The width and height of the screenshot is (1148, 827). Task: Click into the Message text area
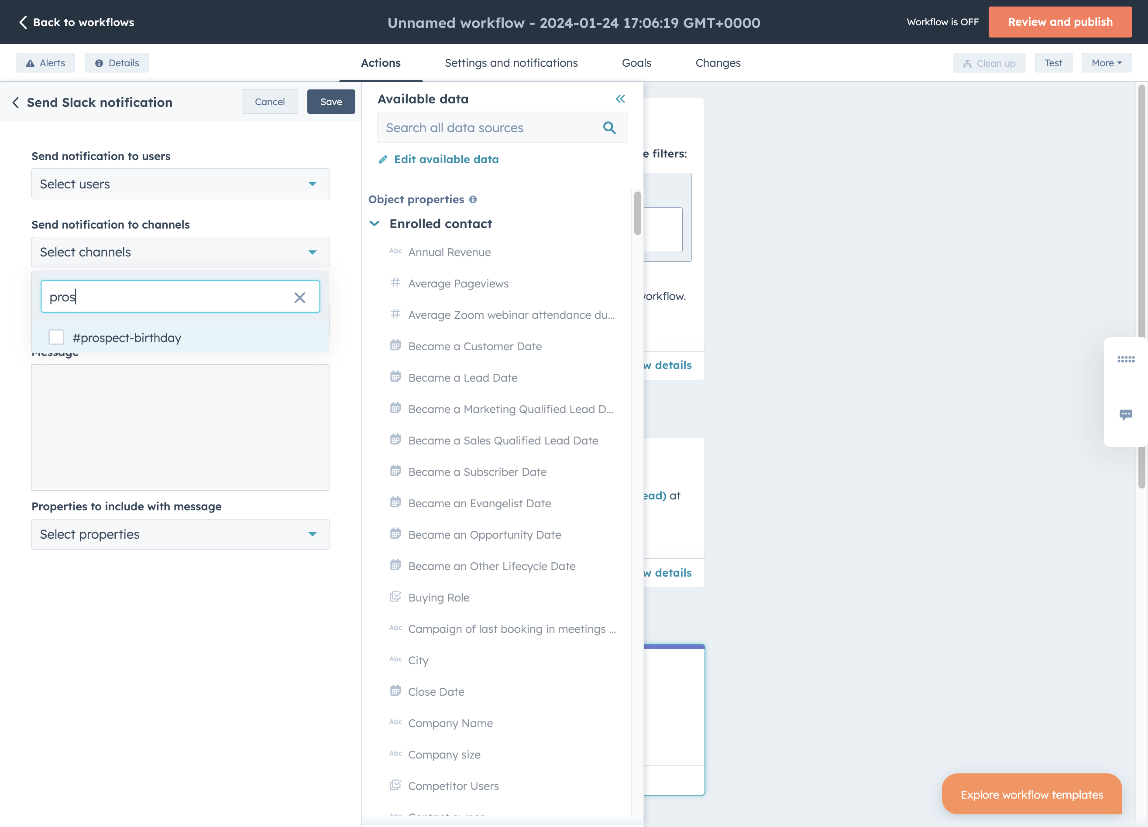point(181,427)
